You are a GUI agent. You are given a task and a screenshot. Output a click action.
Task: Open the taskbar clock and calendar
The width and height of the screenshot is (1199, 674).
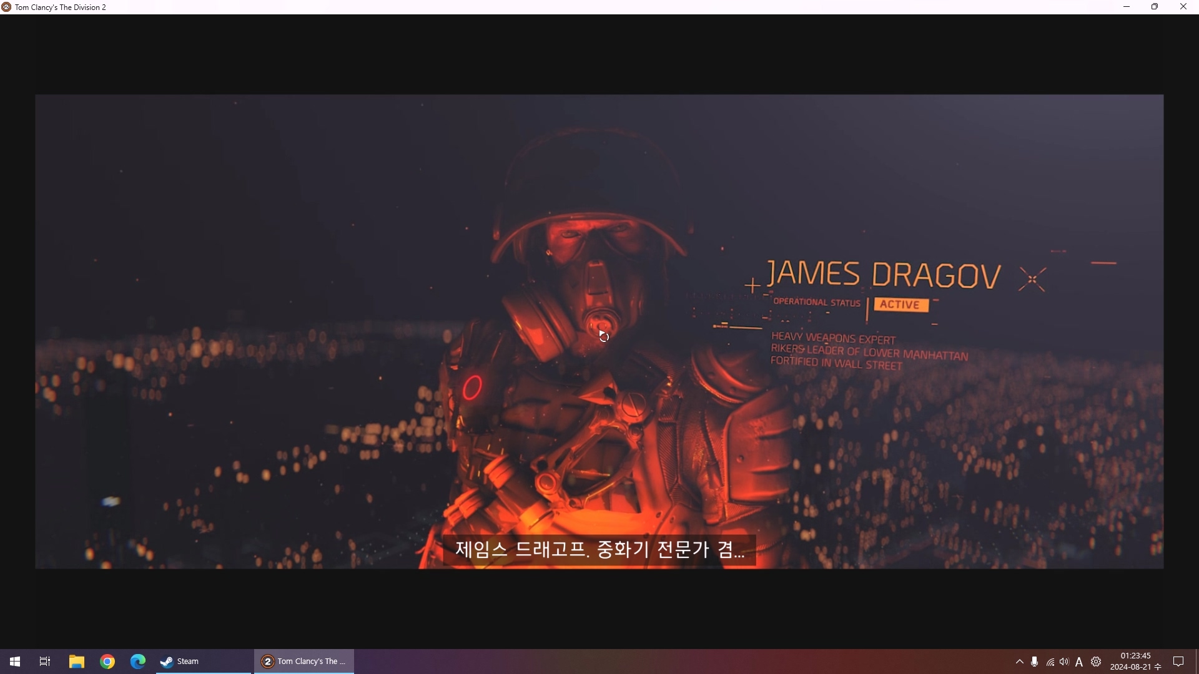[x=1135, y=662]
